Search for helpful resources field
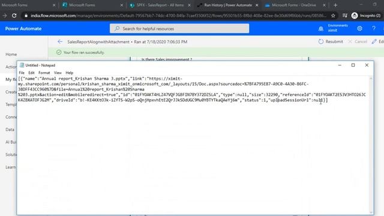Image resolution: width=384 pixels, height=216 pixels. click(179, 29)
